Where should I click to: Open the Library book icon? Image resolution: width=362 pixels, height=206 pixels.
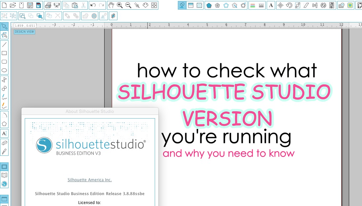[4, 175]
